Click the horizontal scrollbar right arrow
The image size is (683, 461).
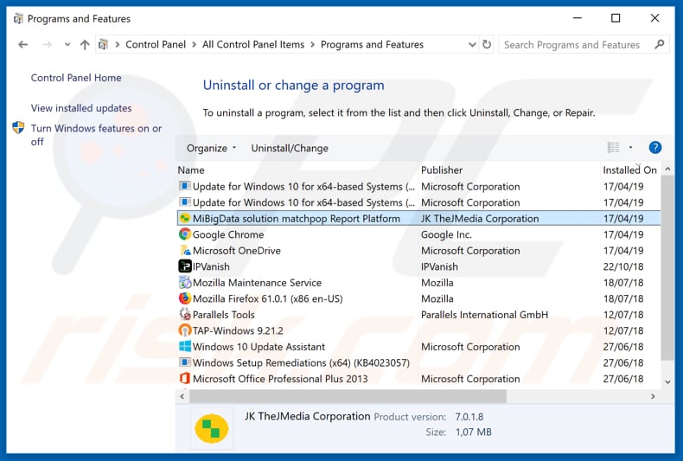[x=653, y=396]
